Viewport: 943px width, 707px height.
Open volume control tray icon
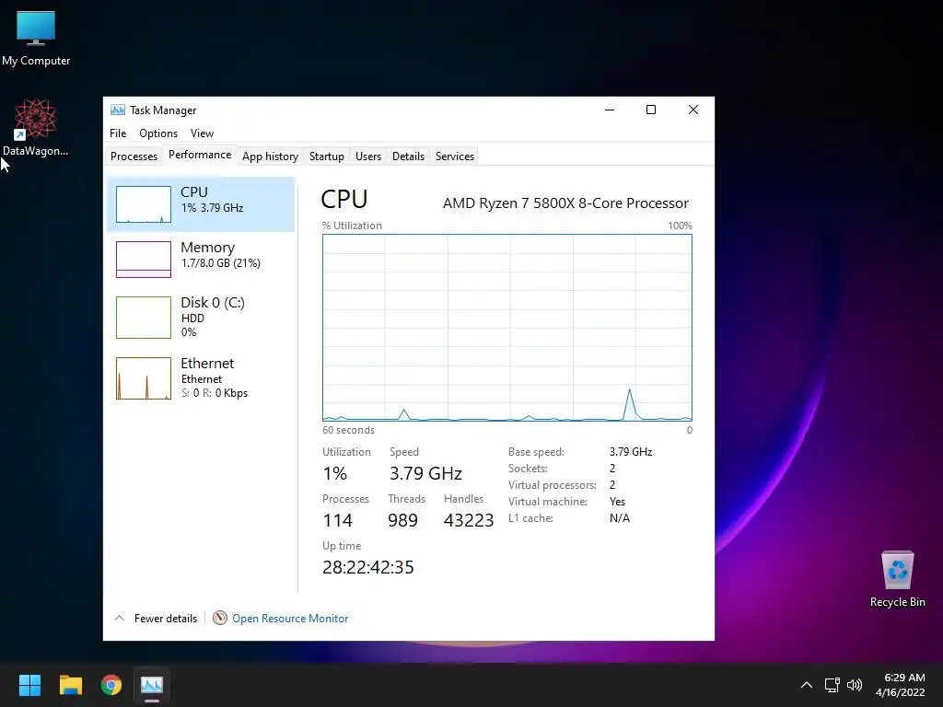pos(854,685)
